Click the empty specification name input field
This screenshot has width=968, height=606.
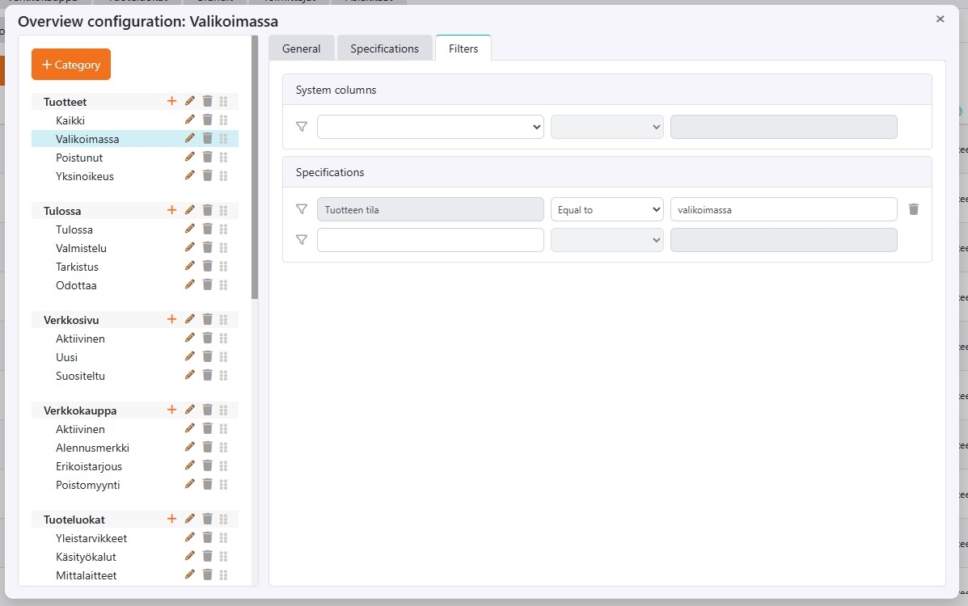(430, 240)
